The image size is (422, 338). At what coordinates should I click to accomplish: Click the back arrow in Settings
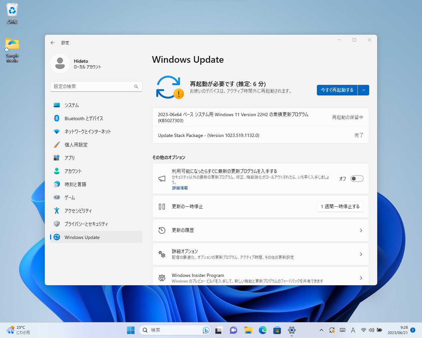click(x=52, y=43)
